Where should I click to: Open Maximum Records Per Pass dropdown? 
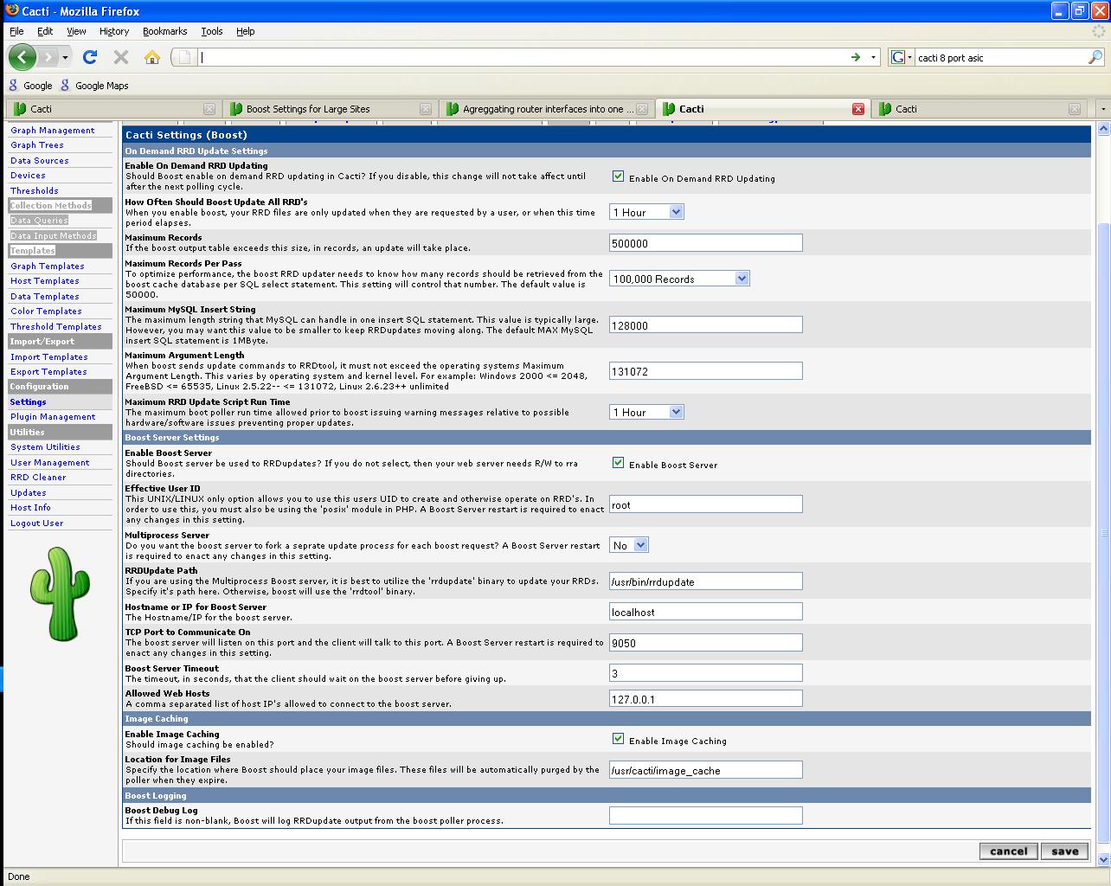679,279
